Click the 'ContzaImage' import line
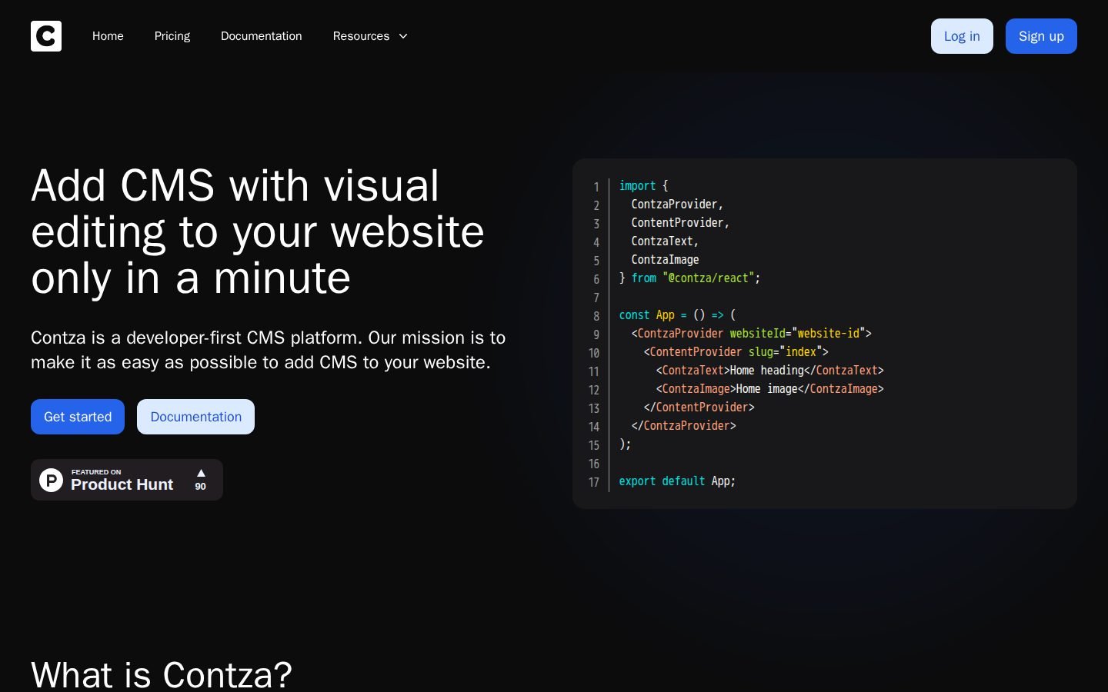Image resolution: width=1108 pixels, height=692 pixels. [665, 259]
